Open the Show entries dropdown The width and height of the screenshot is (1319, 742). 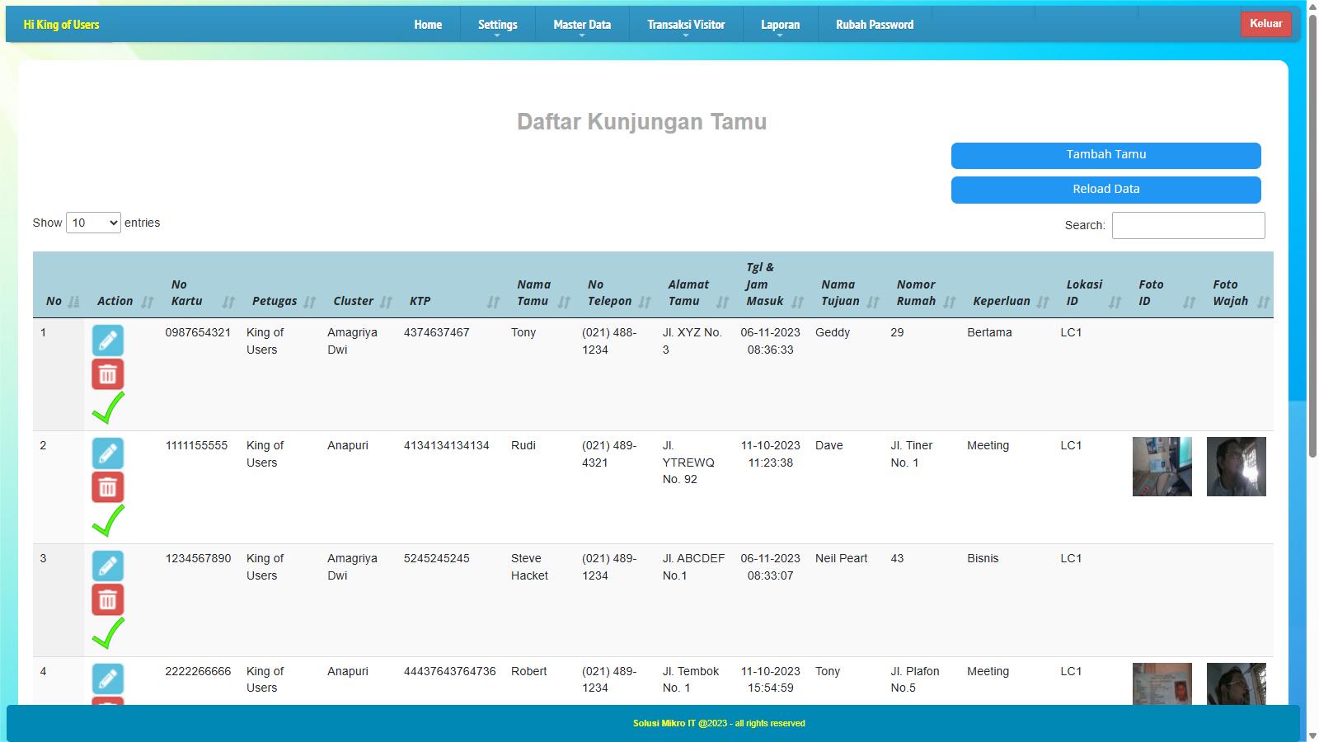click(93, 223)
